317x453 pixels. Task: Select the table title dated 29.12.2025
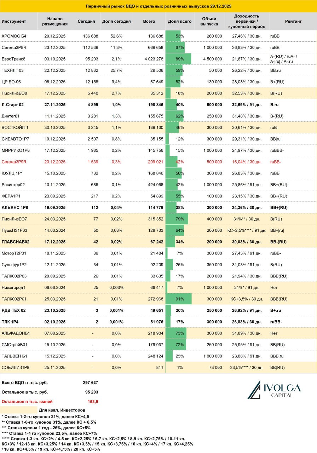(x=158, y=6)
